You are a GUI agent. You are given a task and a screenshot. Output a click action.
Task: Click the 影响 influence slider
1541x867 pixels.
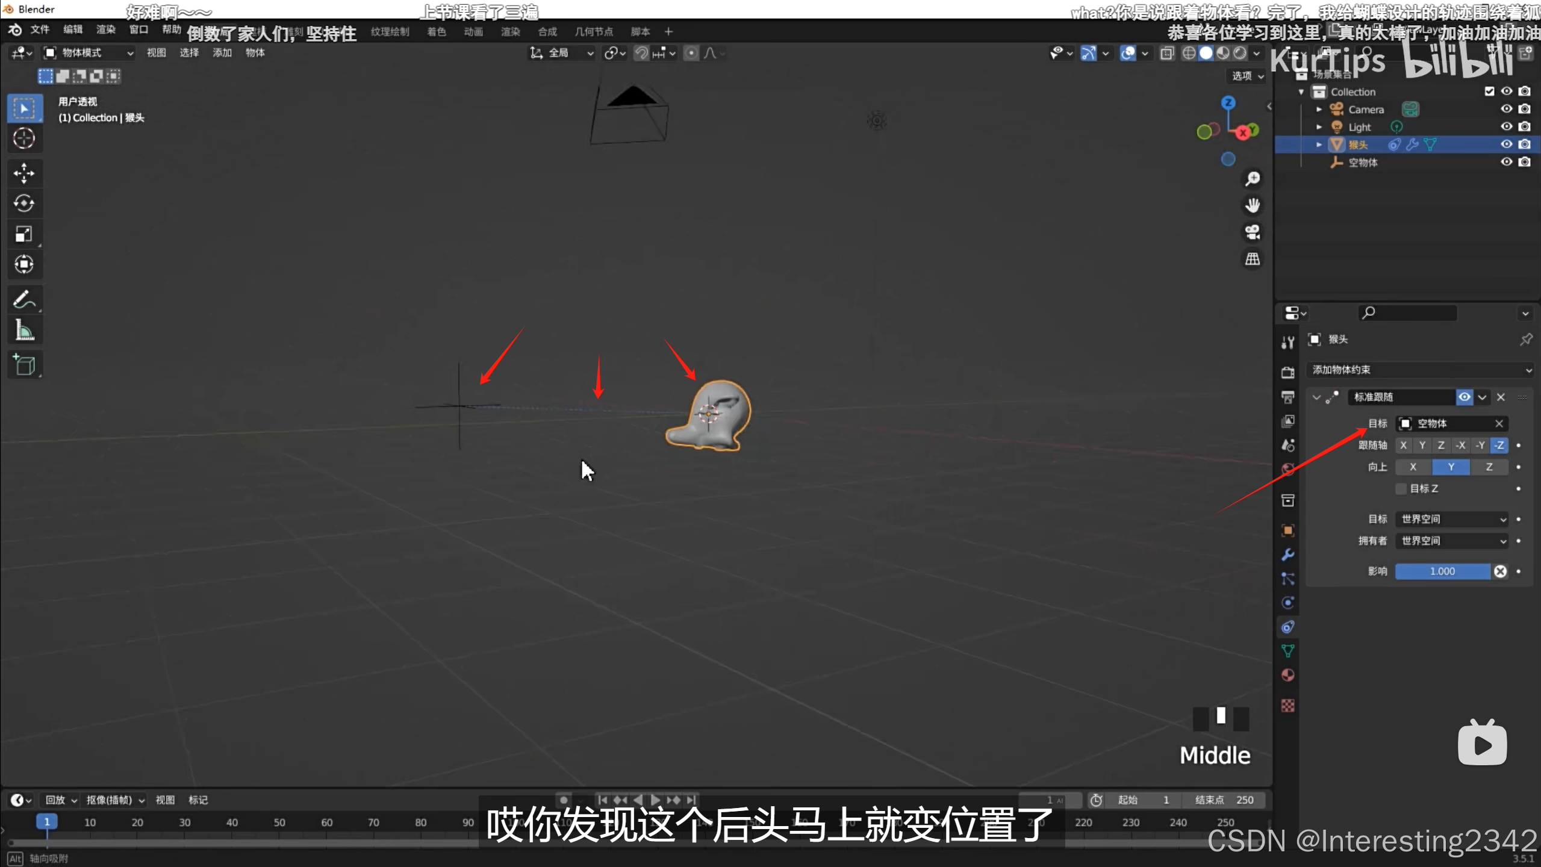coord(1442,571)
